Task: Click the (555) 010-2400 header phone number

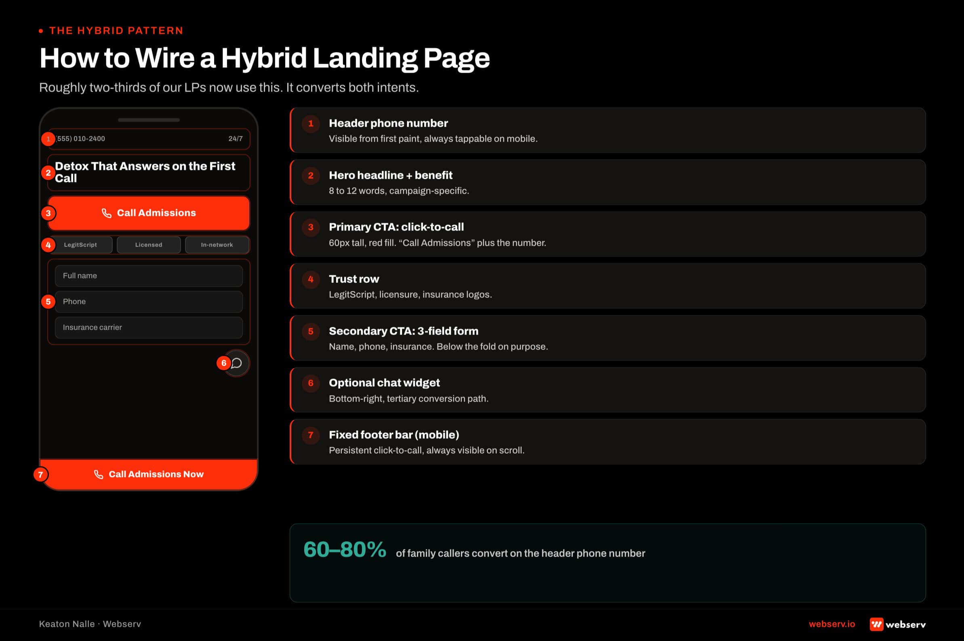Action: pyautogui.click(x=80, y=138)
